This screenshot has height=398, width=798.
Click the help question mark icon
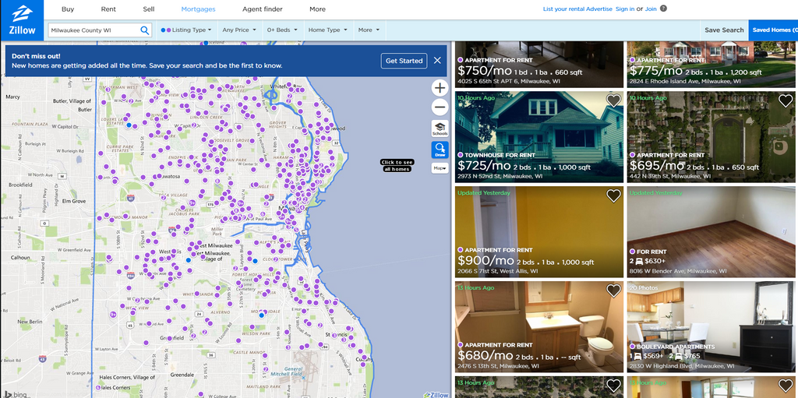(x=663, y=9)
